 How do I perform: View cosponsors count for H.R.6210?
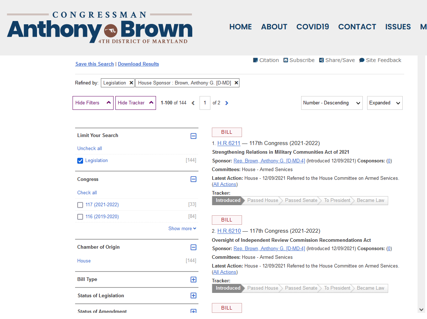click(x=389, y=249)
